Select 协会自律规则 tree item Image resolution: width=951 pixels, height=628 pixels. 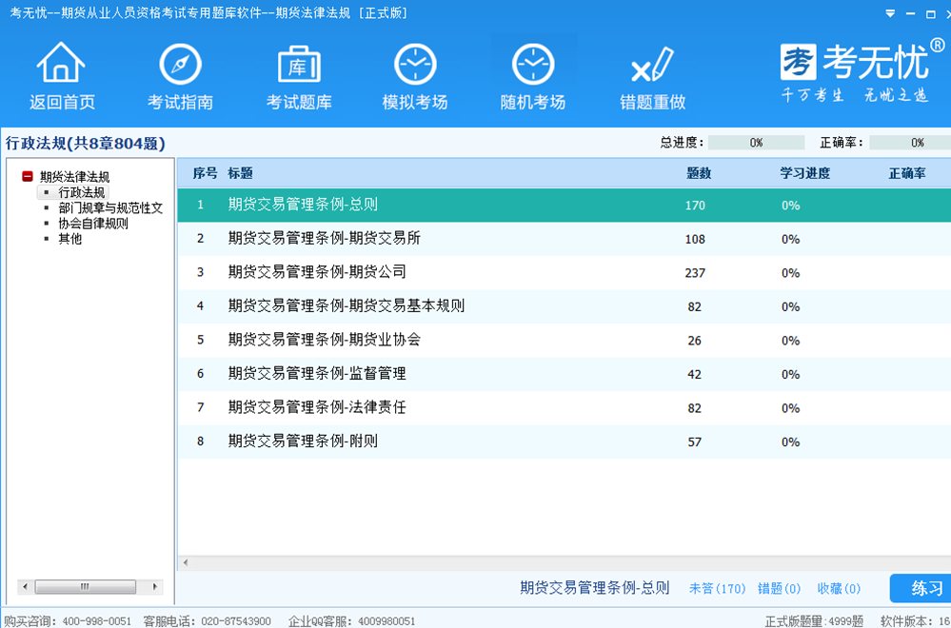tap(92, 223)
